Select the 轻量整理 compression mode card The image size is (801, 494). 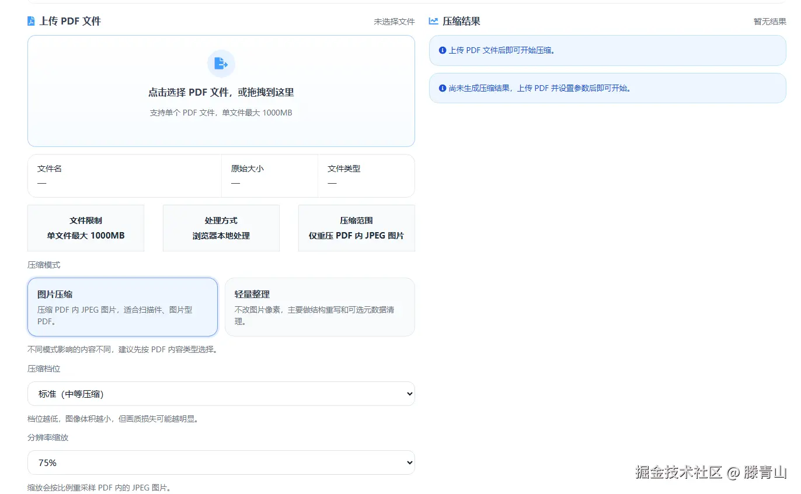pos(320,307)
